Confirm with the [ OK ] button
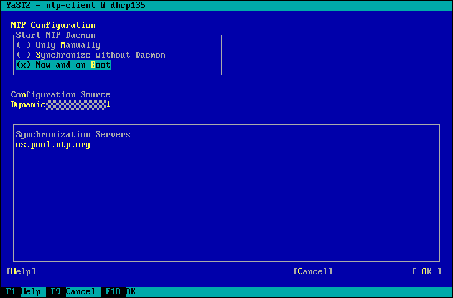The height and width of the screenshot is (298, 453). pyautogui.click(x=426, y=271)
